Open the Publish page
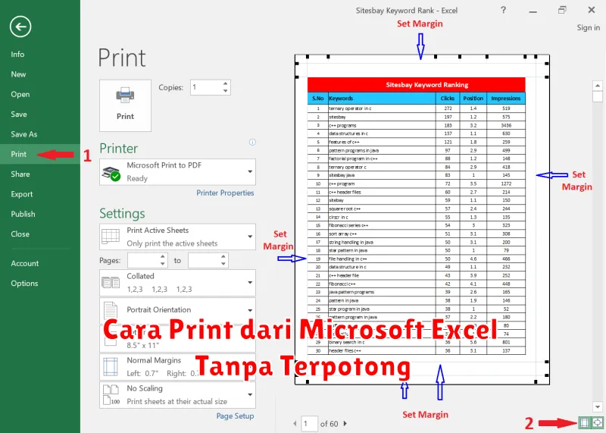The image size is (606, 433). (x=23, y=214)
